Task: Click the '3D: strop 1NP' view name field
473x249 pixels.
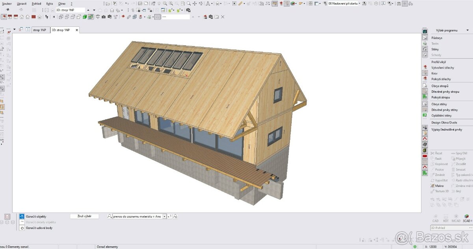Action: coord(70,10)
